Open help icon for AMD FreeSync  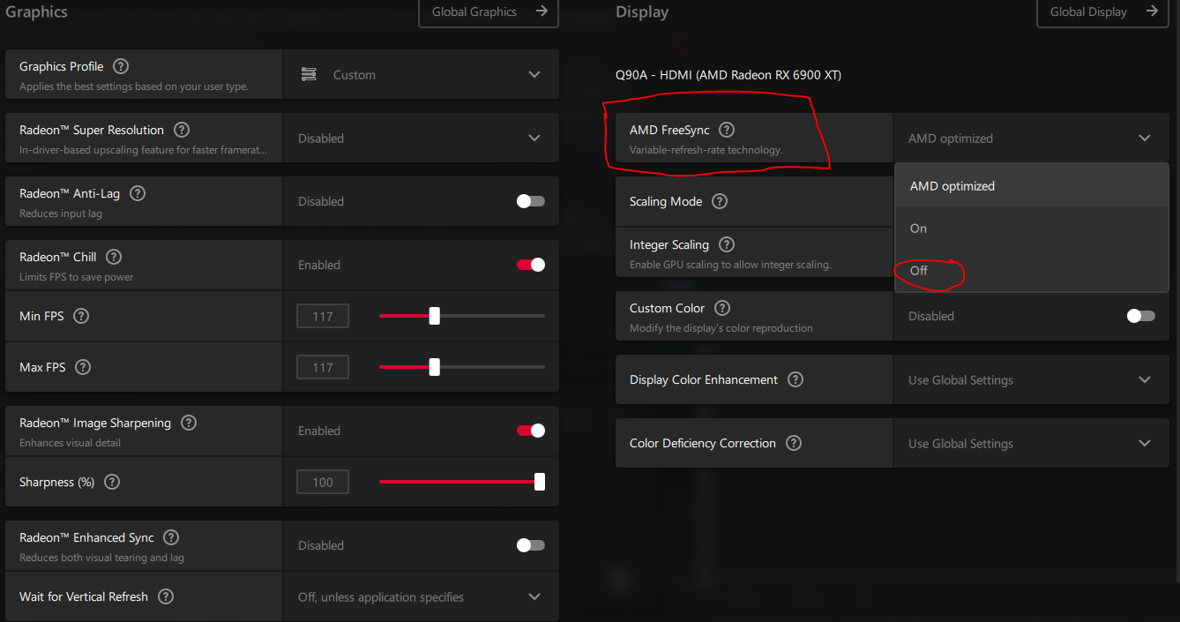(x=727, y=130)
